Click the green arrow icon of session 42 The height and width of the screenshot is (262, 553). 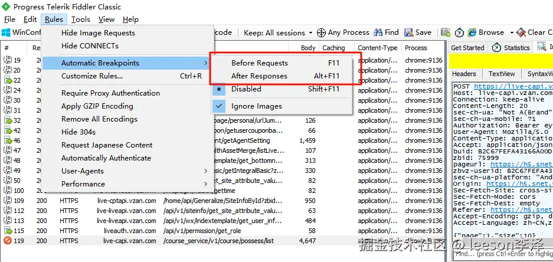(x=8, y=130)
